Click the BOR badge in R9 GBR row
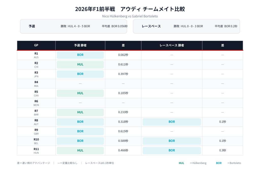This screenshot has width=260, height=177. tap(80, 131)
